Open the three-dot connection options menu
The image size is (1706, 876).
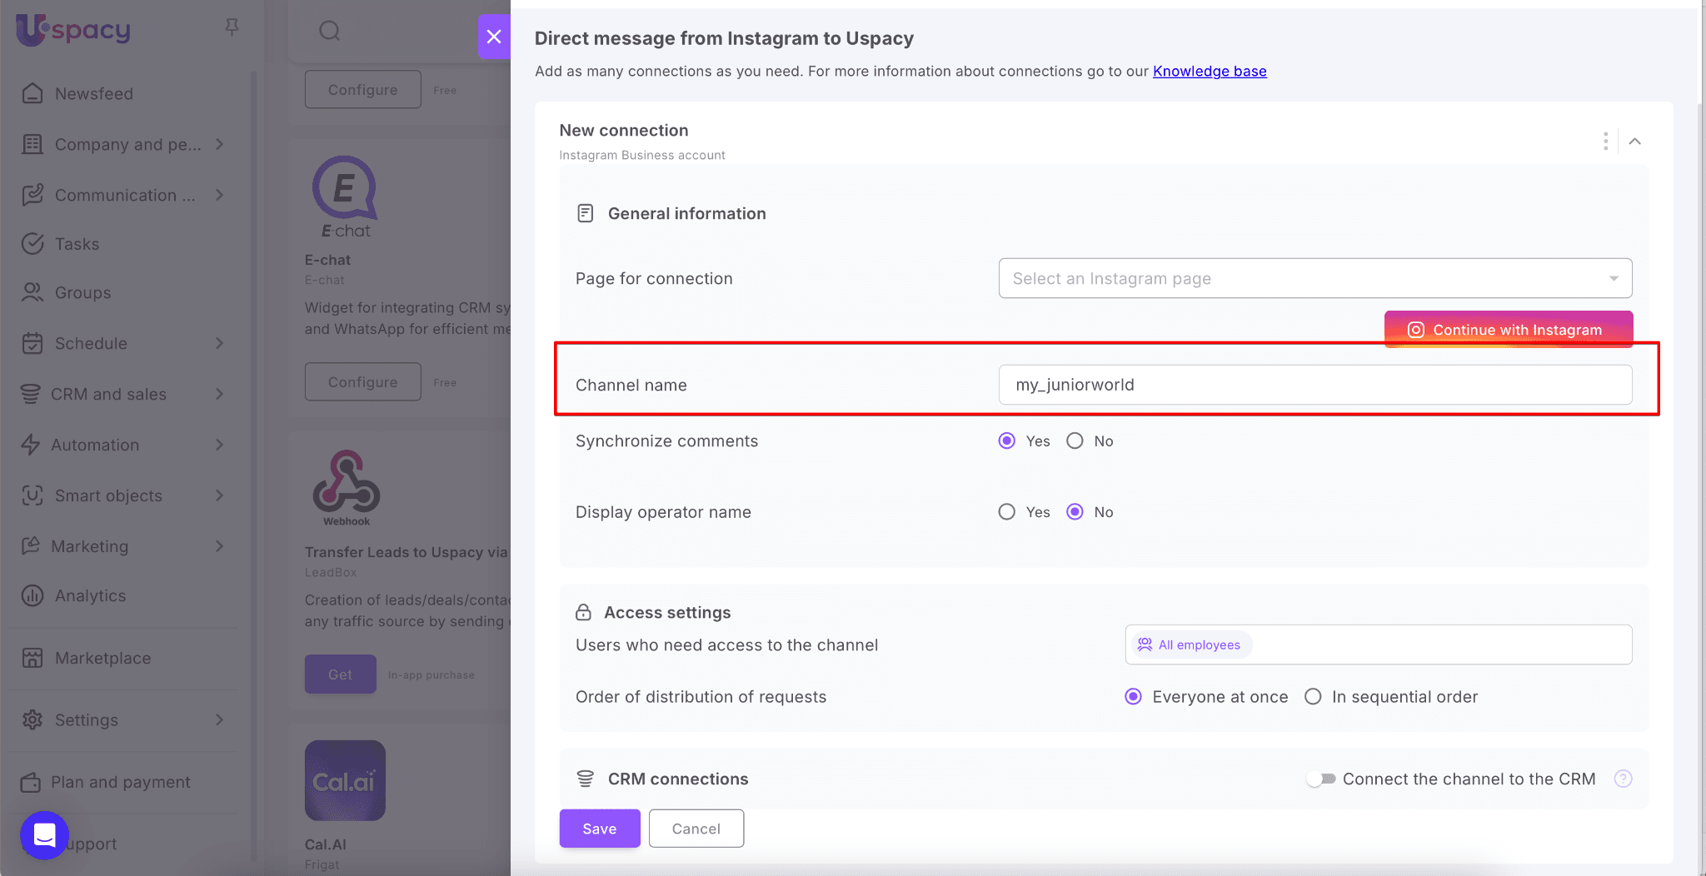pos(1605,142)
